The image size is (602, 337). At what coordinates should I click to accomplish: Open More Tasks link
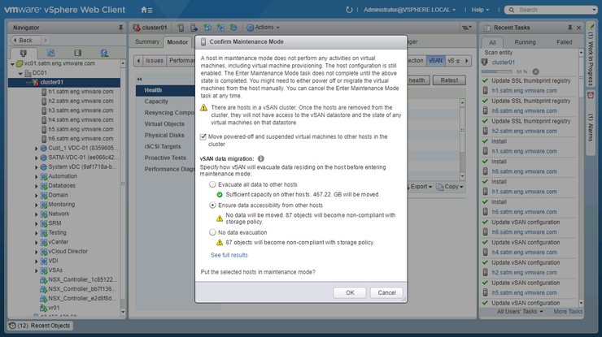(568, 312)
